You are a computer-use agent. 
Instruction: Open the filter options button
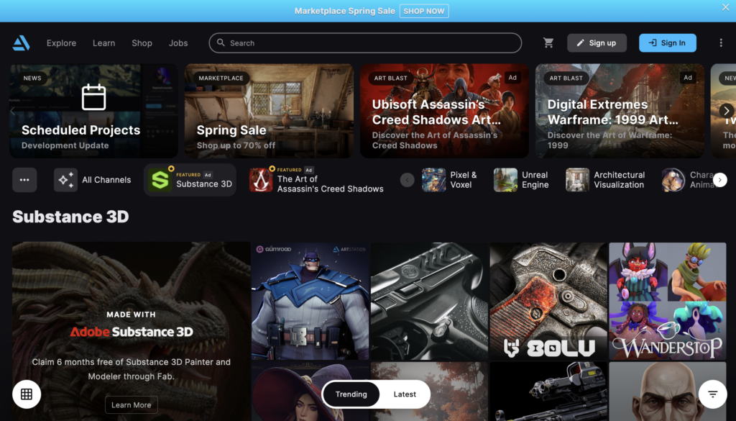[712, 394]
